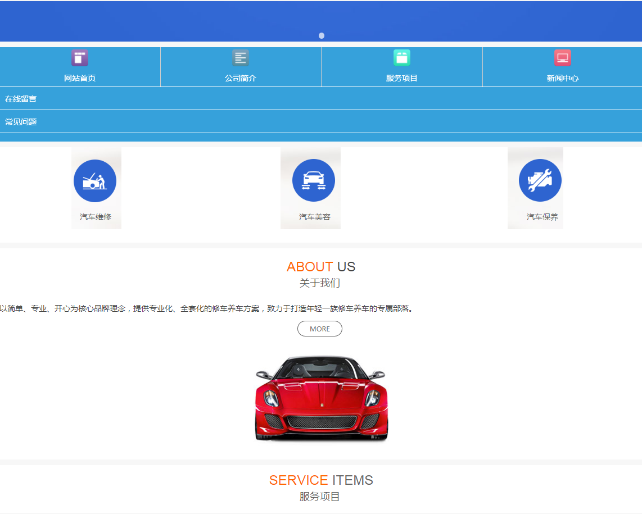
Task: Click the 关于我们 subtitle
Action: pos(320,283)
